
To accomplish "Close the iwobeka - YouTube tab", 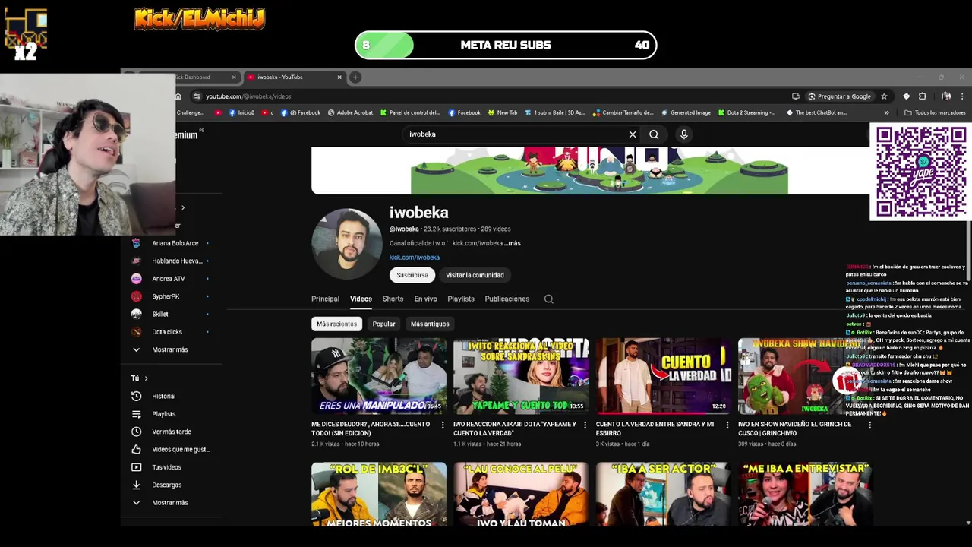I will pyautogui.click(x=339, y=77).
